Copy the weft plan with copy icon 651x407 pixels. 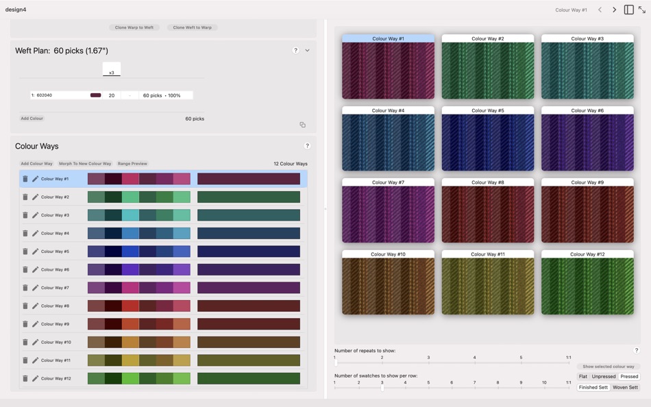(x=303, y=125)
